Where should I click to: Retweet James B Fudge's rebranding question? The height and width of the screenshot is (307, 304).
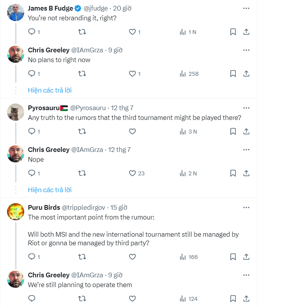coord(82,32)
